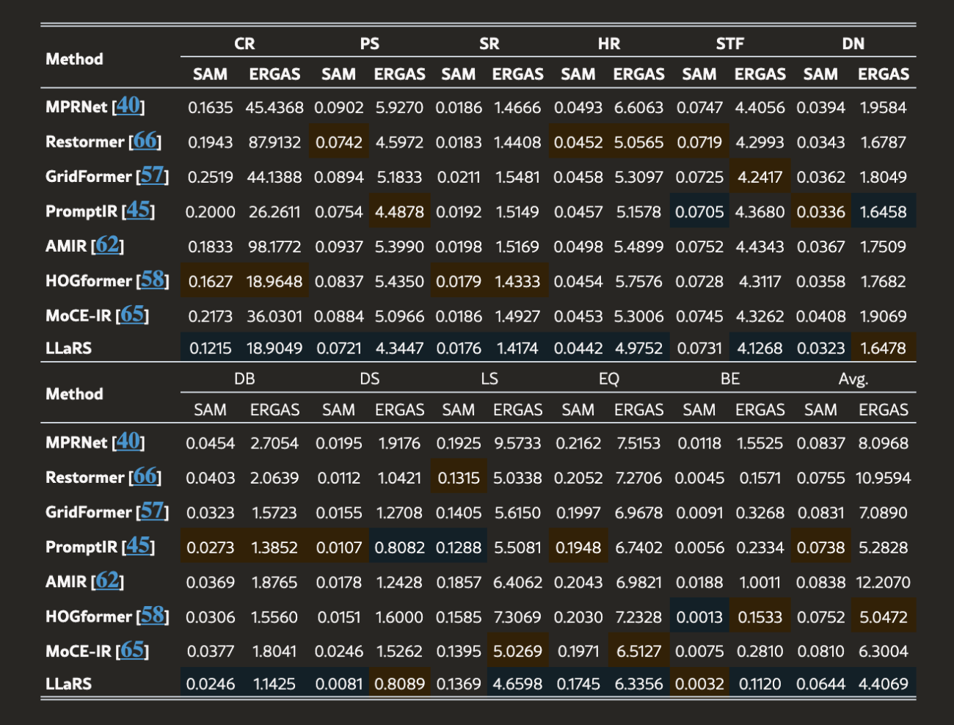Open HOGformer citation 58 in top table
The image size is (954, 725).
point(153,280)
